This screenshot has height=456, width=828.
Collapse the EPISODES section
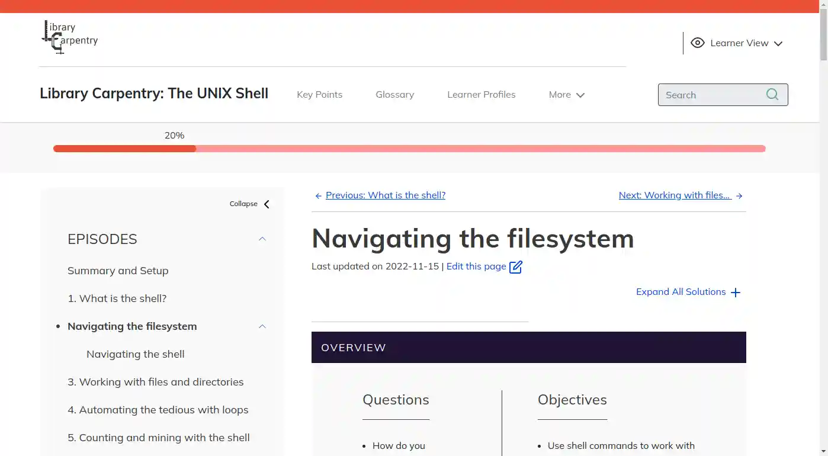tap(262, 239)
